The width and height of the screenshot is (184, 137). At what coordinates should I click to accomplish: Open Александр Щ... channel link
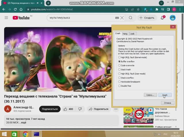point(24,107)
